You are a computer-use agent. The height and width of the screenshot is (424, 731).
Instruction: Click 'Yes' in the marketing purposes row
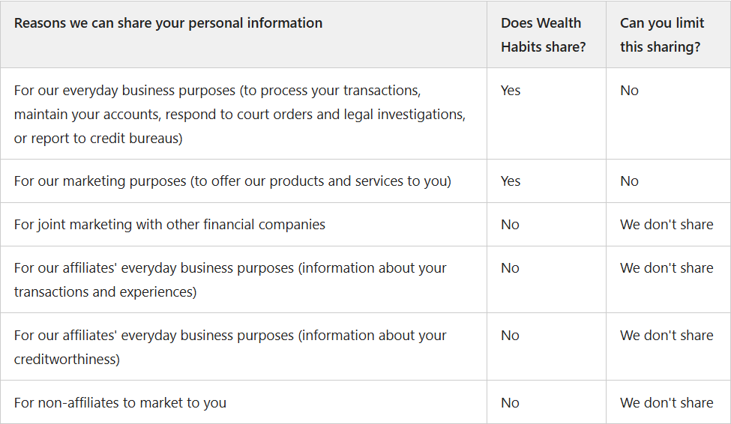511,181
